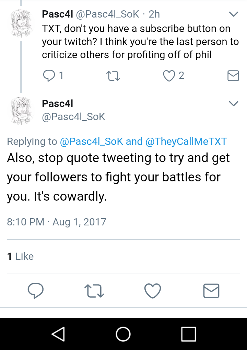This screenshot has height=350, width=247.
Task: Tap Pasc4l avatar on first tweet
Action: click(x=21, y=23)
